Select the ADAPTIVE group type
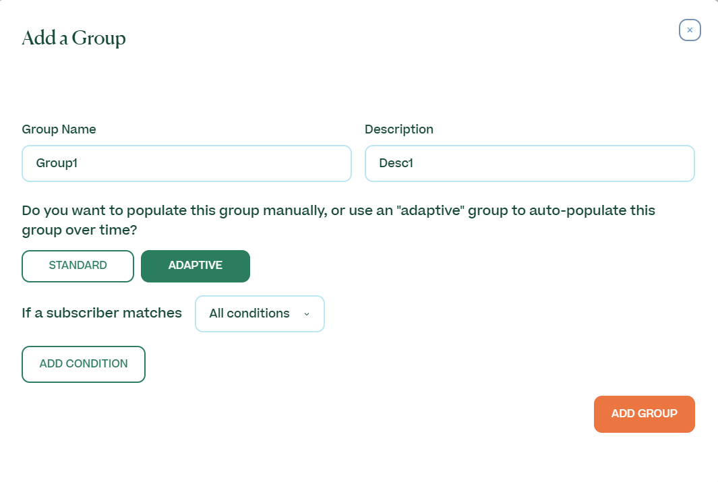 click(196, 266)
